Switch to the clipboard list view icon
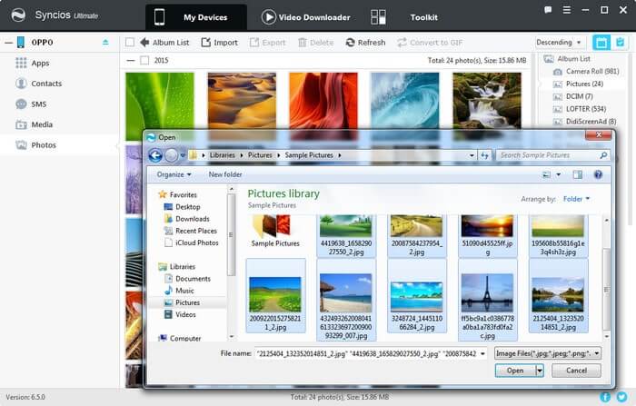 click(x=620, y=42)
